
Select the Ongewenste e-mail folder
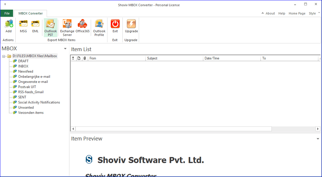pos(33,82)
